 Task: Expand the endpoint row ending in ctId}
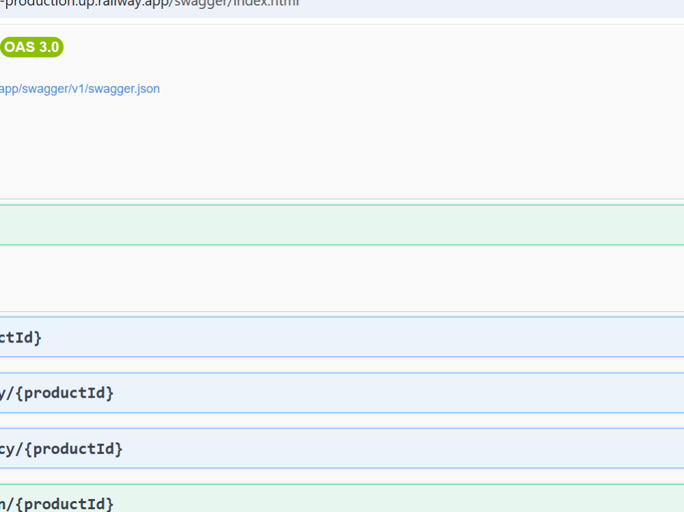[342, 337]
